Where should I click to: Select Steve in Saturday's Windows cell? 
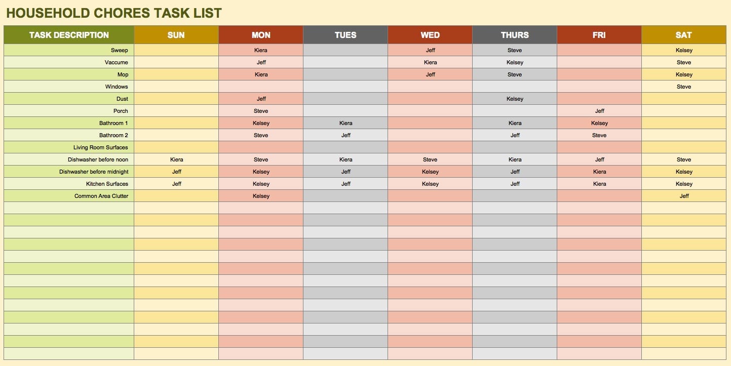tap(683, 87)
